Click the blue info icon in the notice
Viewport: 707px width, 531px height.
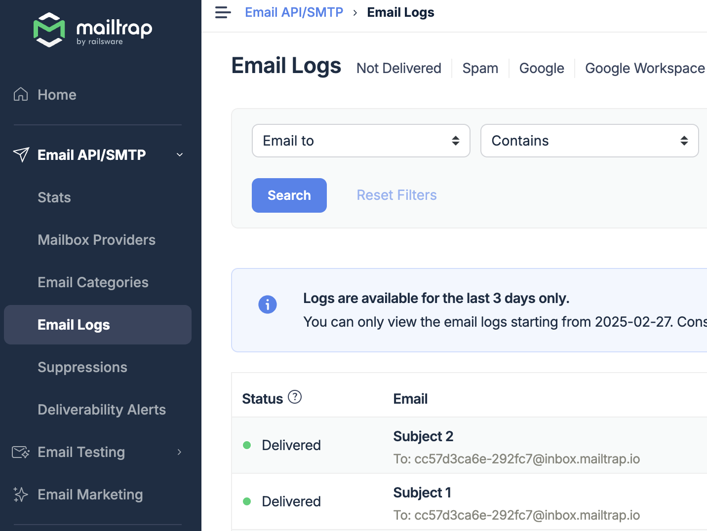268,304
